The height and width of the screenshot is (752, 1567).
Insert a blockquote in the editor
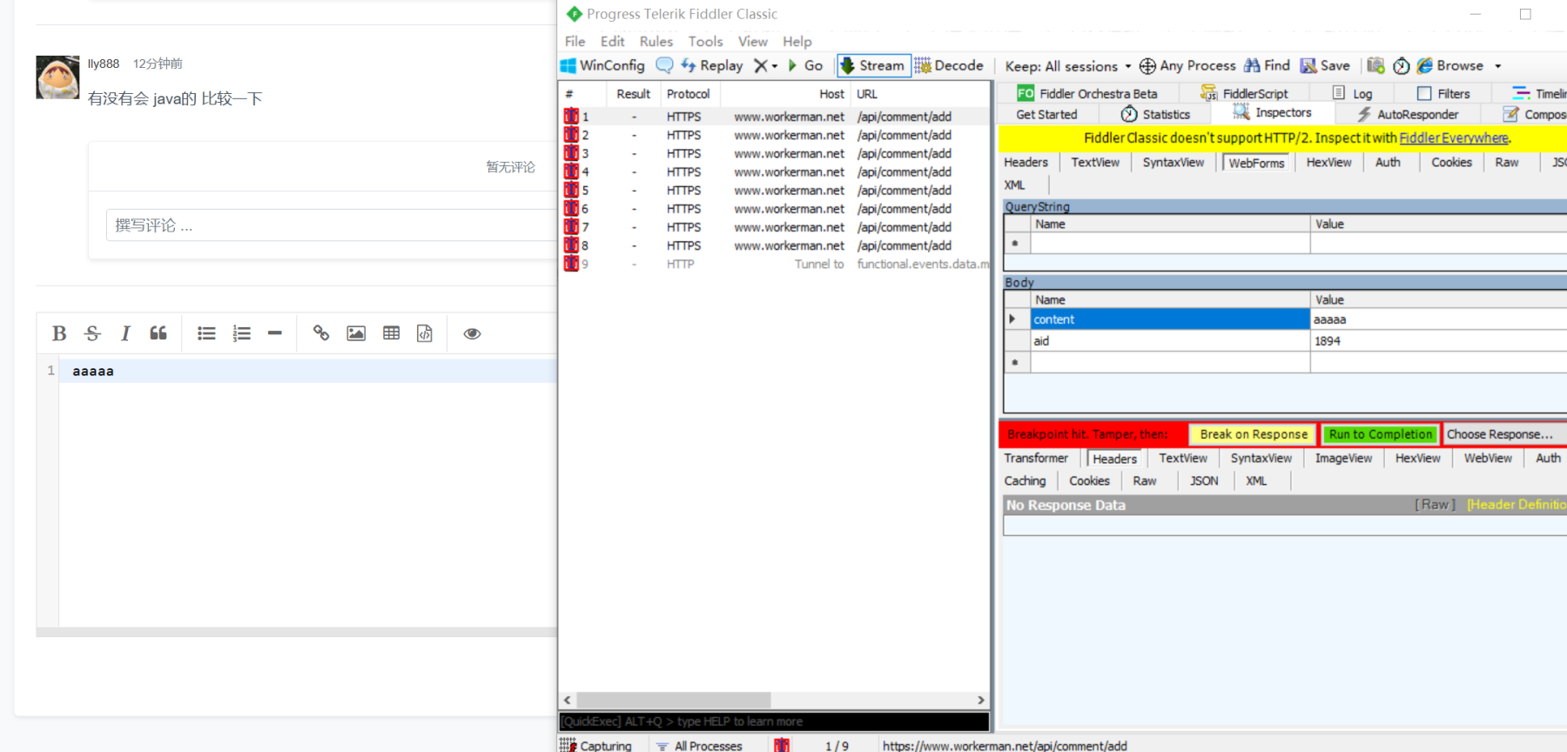(158, 333)
